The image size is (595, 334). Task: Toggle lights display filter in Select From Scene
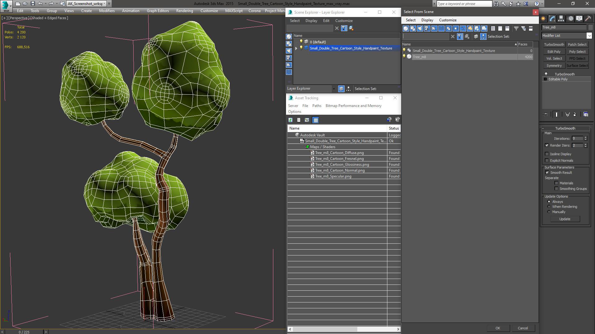pos(420,28)
